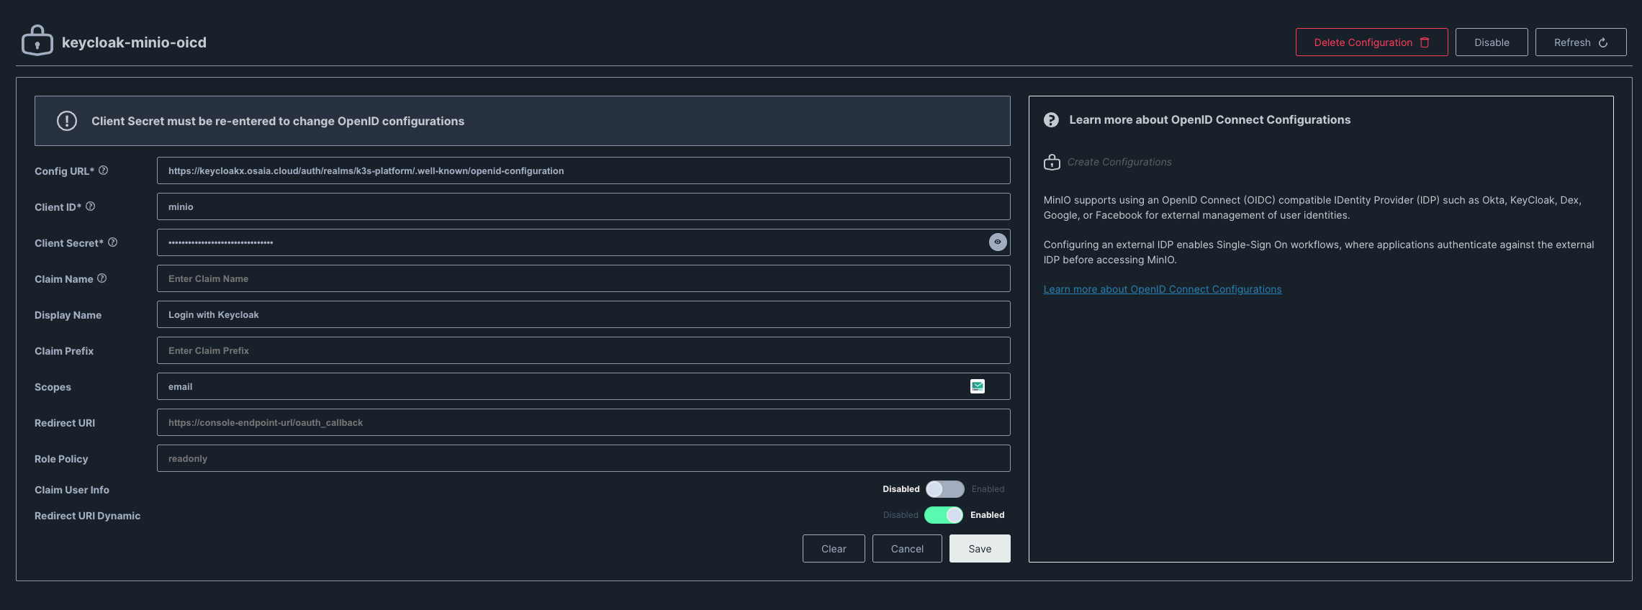Focus the Redirect URI input field
Screen dimensions: 1642x610
click(583, 422)
